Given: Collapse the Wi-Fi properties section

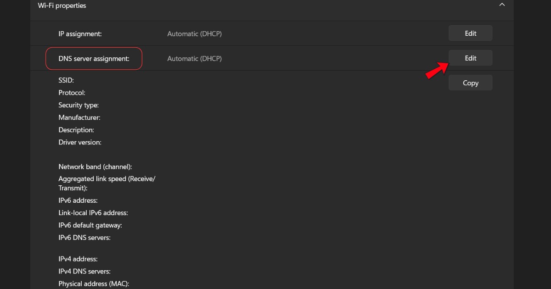Looking at the screenshot, I should [x=501, y=5].
